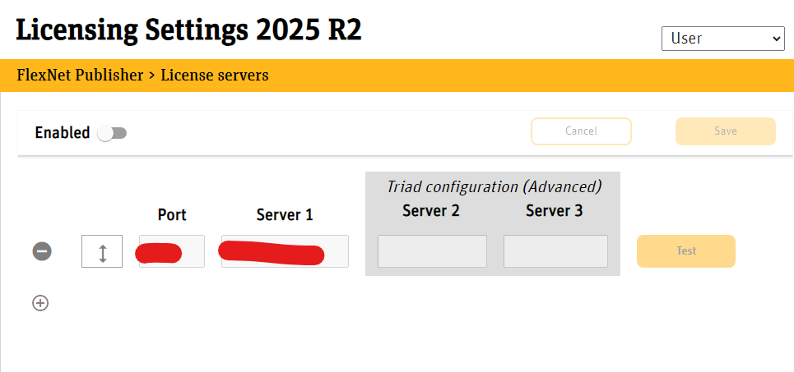The height and width of the screenshot is (372, 794).
Task: Click the Server 1 column header
Action: pyautogui.click(x=285, y=215)
